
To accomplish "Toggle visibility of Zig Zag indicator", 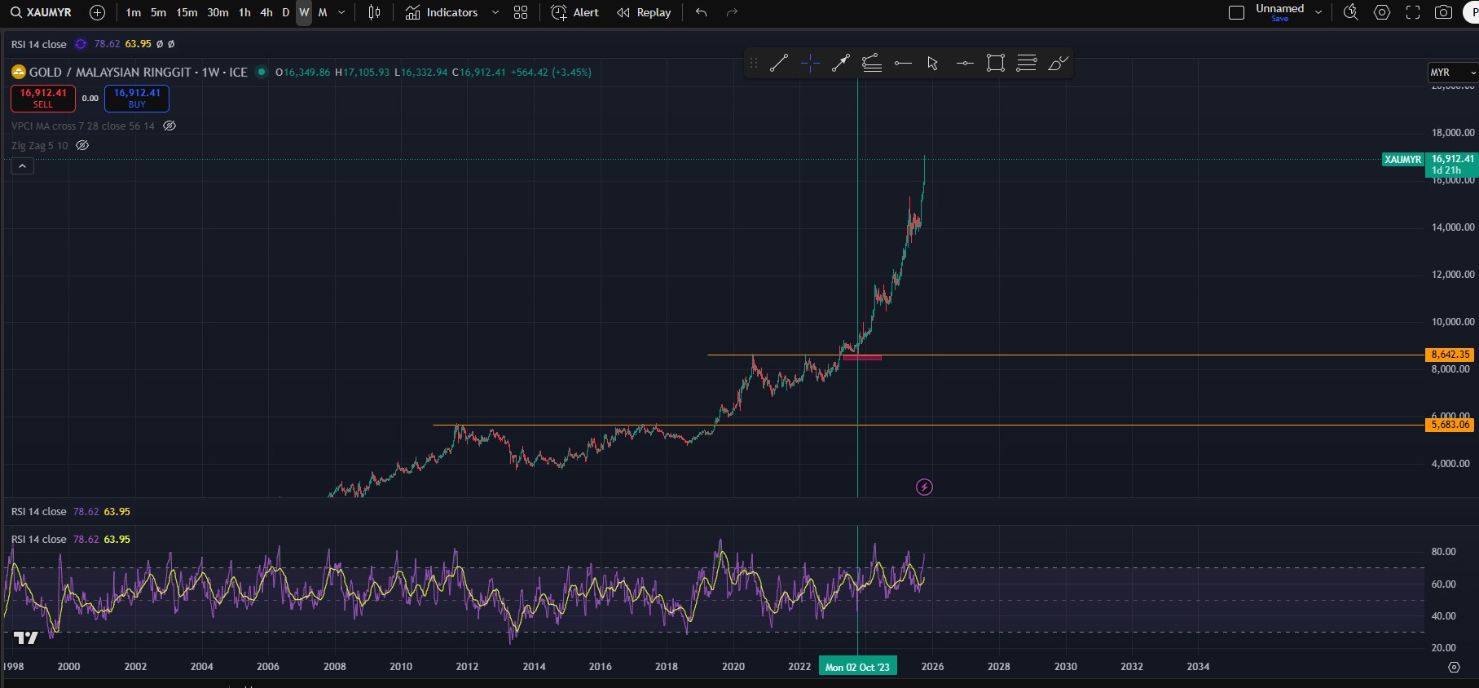I will pyautogui.click(x=82, y=145).
